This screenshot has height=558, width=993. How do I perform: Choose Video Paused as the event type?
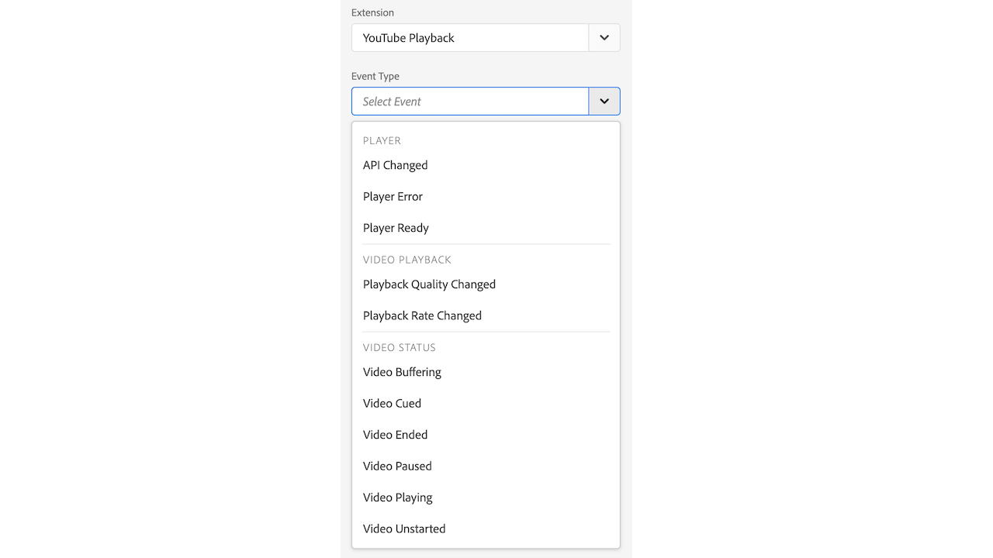pos(397,466)
